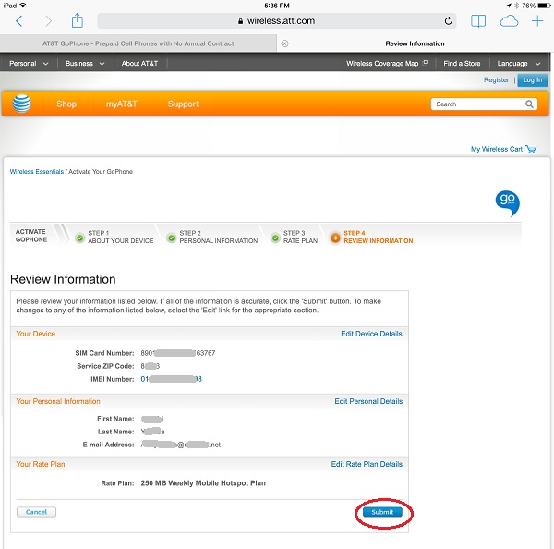Tap the lock icon in address bar

point(240,21)
